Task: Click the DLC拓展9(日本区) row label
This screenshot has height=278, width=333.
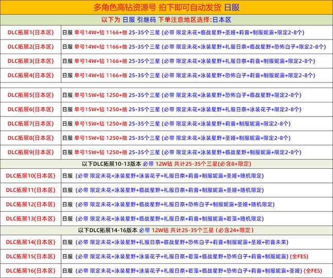Action: (x=30, y=152)
